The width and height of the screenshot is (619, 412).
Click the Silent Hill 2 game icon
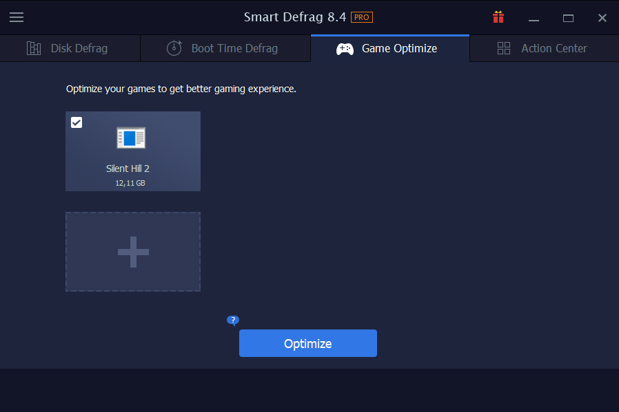[131, 138]
